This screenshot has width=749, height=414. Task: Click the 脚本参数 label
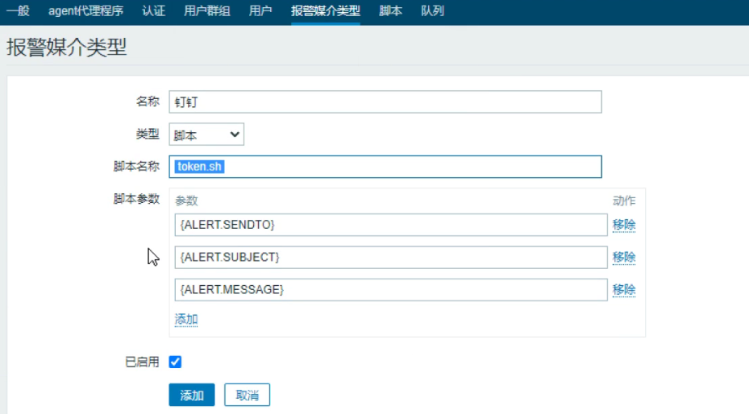[x=136, y=199]
